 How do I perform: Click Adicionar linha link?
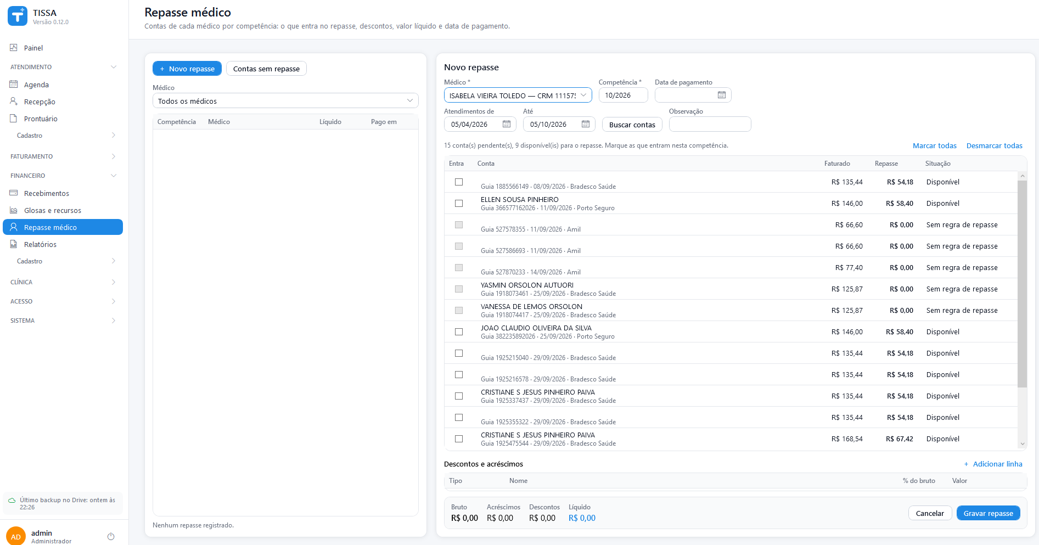click(993, 464)
